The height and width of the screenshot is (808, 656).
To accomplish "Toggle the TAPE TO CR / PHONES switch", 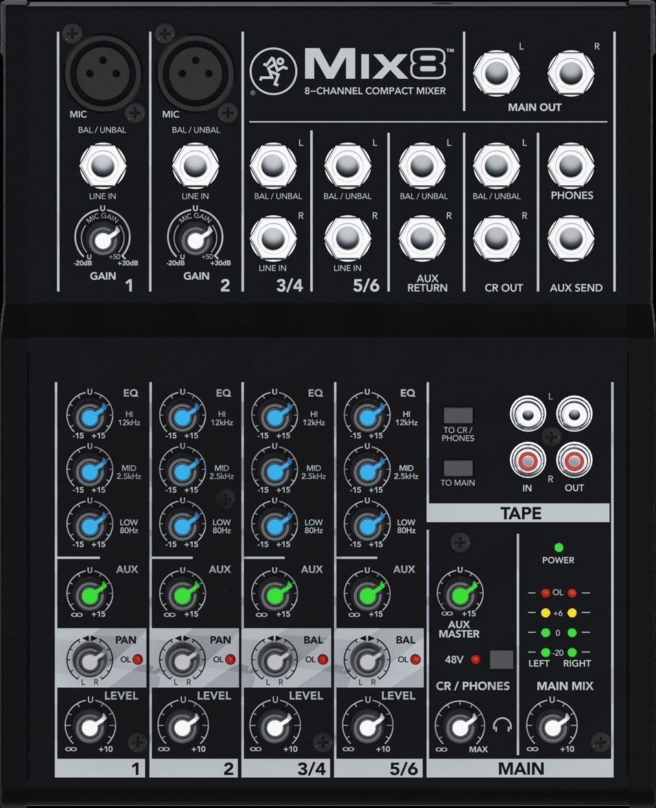I will pyautogui.click(x=458, y=416).
